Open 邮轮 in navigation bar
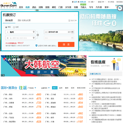The image size is (123, 123). click(54, 7)
